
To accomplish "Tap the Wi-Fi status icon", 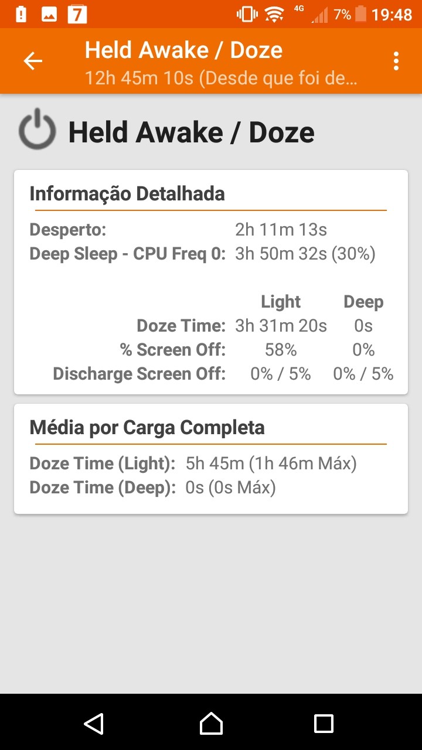I will [274, 14].
